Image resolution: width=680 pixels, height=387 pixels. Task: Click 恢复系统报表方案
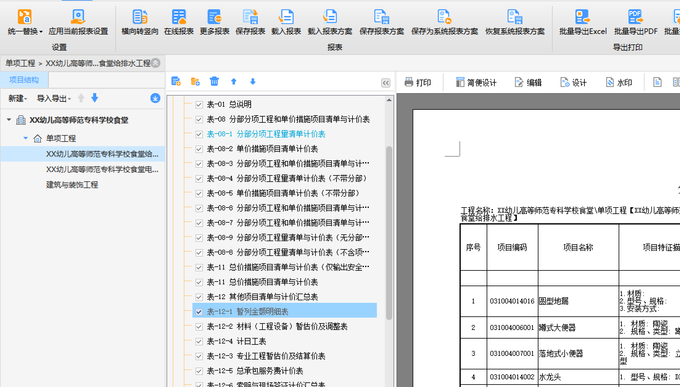(515, 22)
